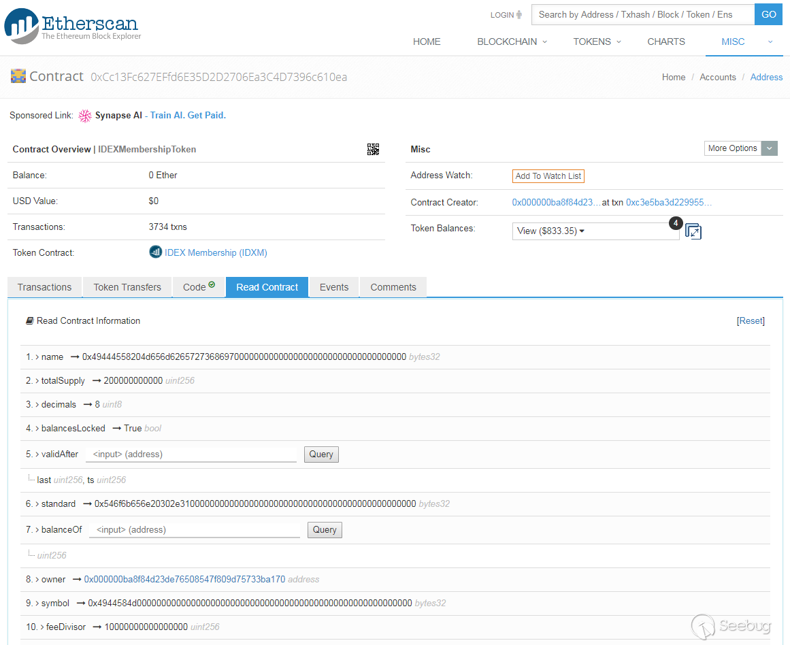Select the '0 Ether' balance value

(x=163, y=176)
